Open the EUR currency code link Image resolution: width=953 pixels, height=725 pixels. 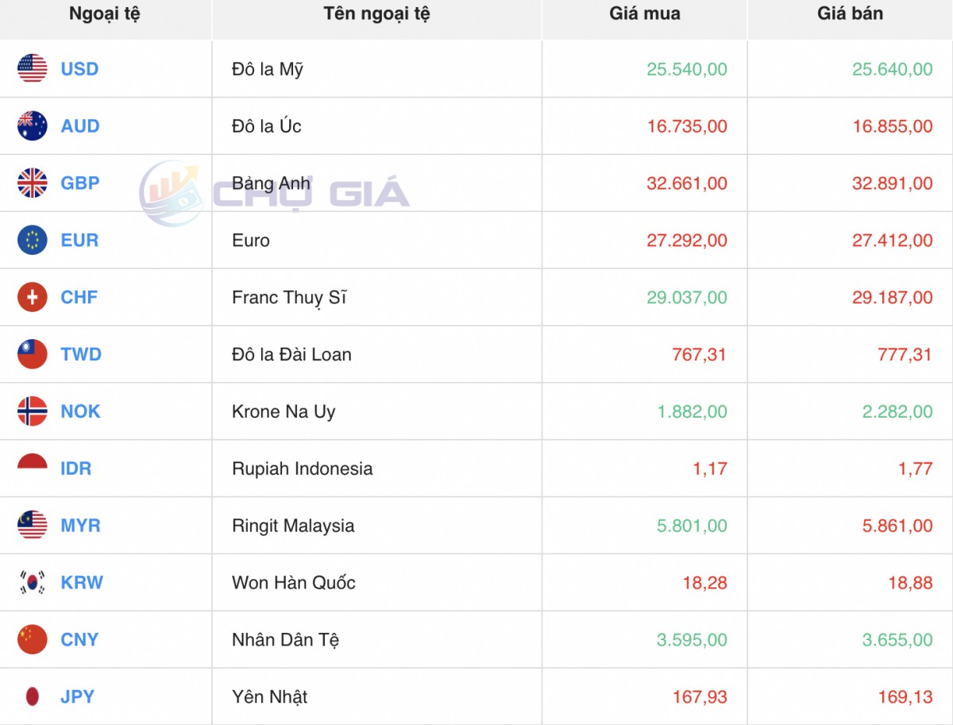(x=79, y=241)
